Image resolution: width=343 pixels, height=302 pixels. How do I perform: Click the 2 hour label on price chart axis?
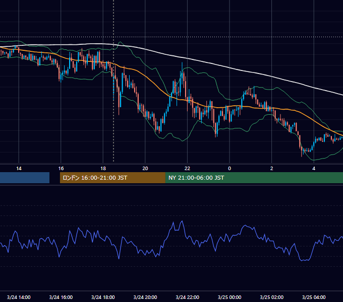click(x=272, y=169)
